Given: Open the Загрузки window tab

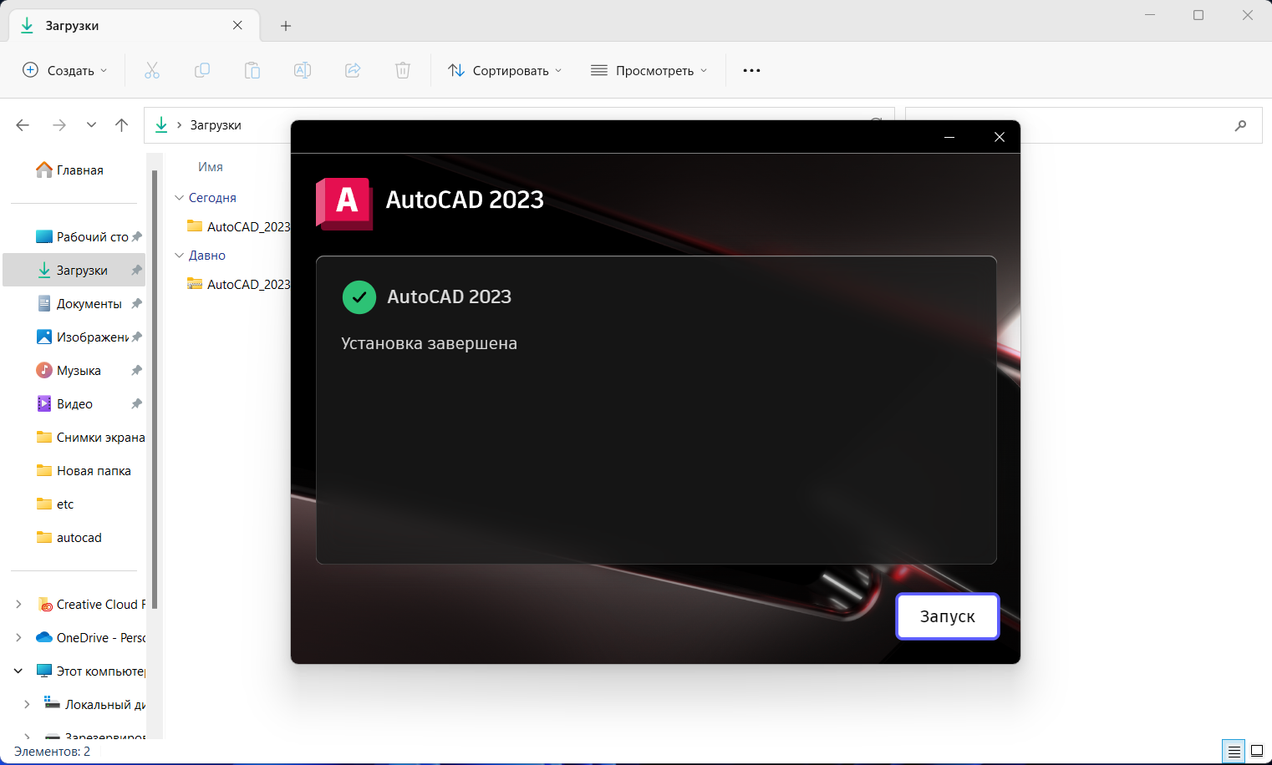Looking at the screenshot, I should (x=125, y=26).
